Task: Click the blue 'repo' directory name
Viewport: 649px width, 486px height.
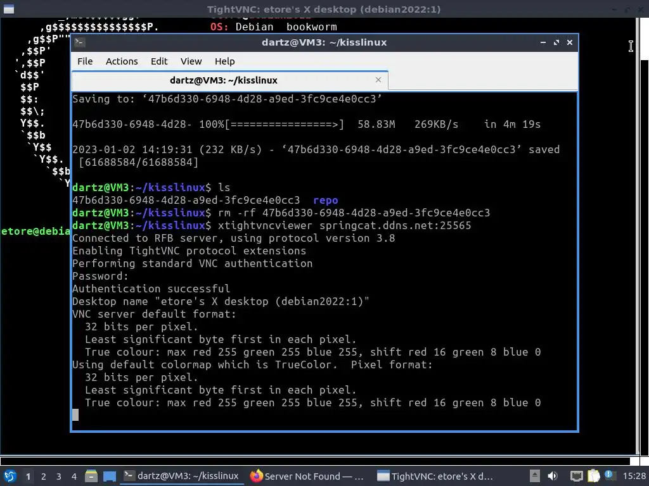Action: click(325, 201)
